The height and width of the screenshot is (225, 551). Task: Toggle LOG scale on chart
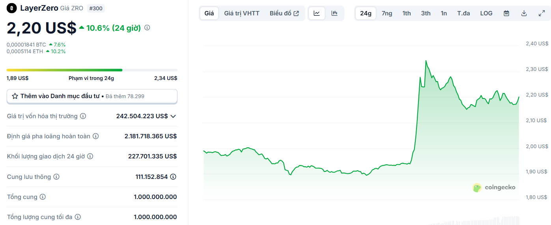tap(486, 13)
